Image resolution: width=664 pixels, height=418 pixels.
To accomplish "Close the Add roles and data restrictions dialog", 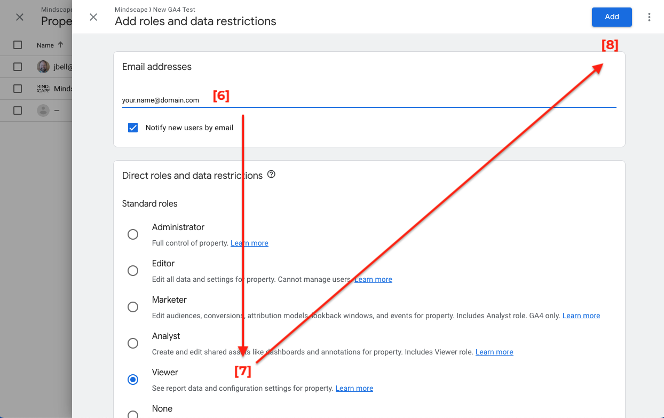I will coord(93,17).
